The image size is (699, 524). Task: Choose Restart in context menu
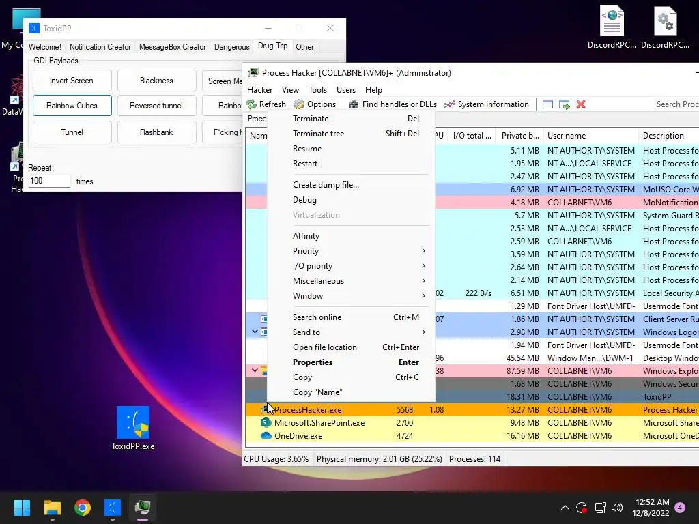coord(351,164)
